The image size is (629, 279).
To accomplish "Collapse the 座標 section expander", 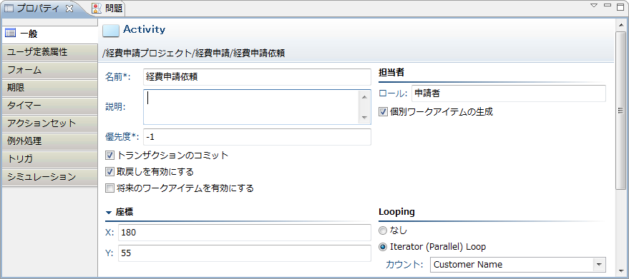I will coord(108,212).
